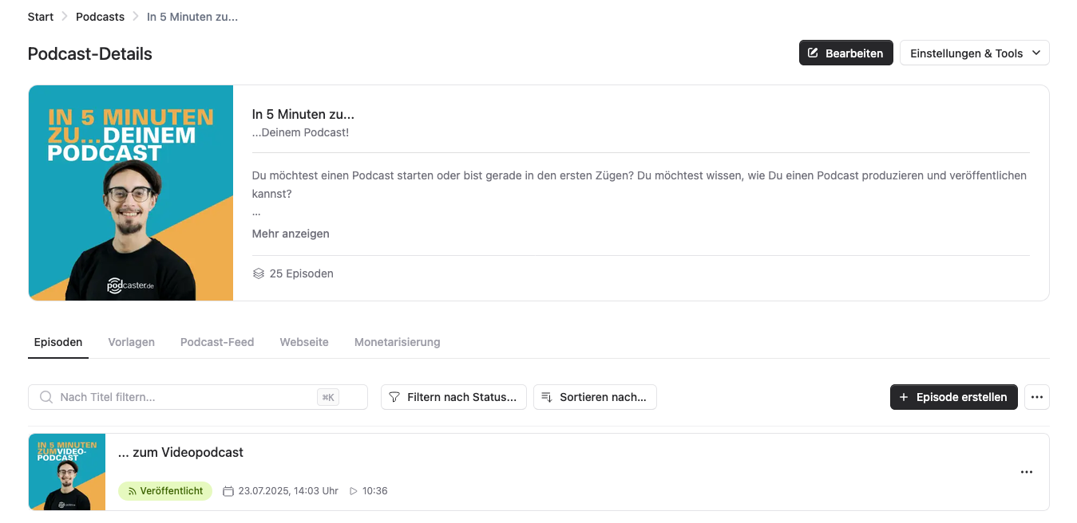
Task: Click the Videopodcast episode thumbnail
Action: (x=67, y=472)
